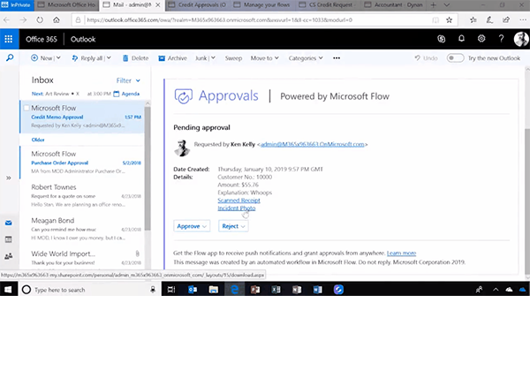Check the Credit Memo Approval message checkbox
The image size is (530, 371).
pyautogui.click(x=25, y=116)
